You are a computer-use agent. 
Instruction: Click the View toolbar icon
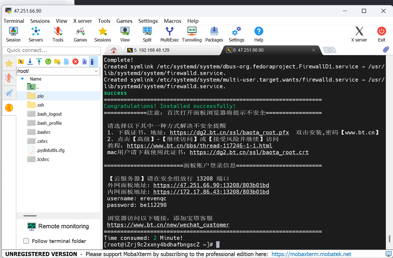125,34
